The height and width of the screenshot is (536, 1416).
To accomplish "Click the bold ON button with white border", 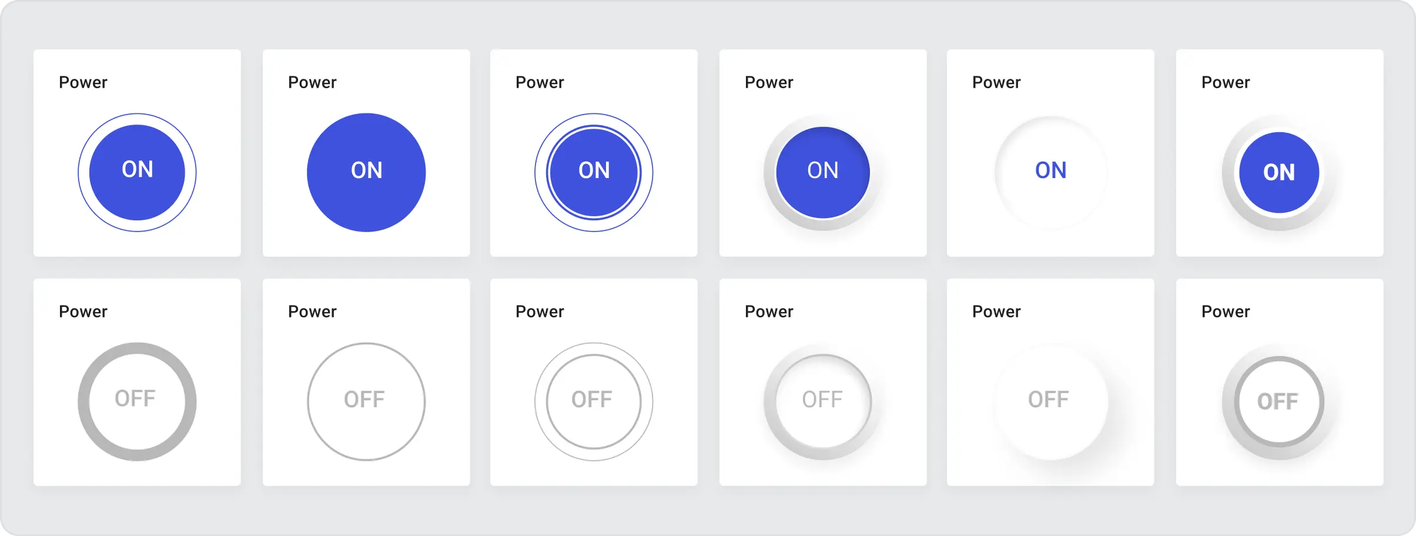I will point(1279,172).
